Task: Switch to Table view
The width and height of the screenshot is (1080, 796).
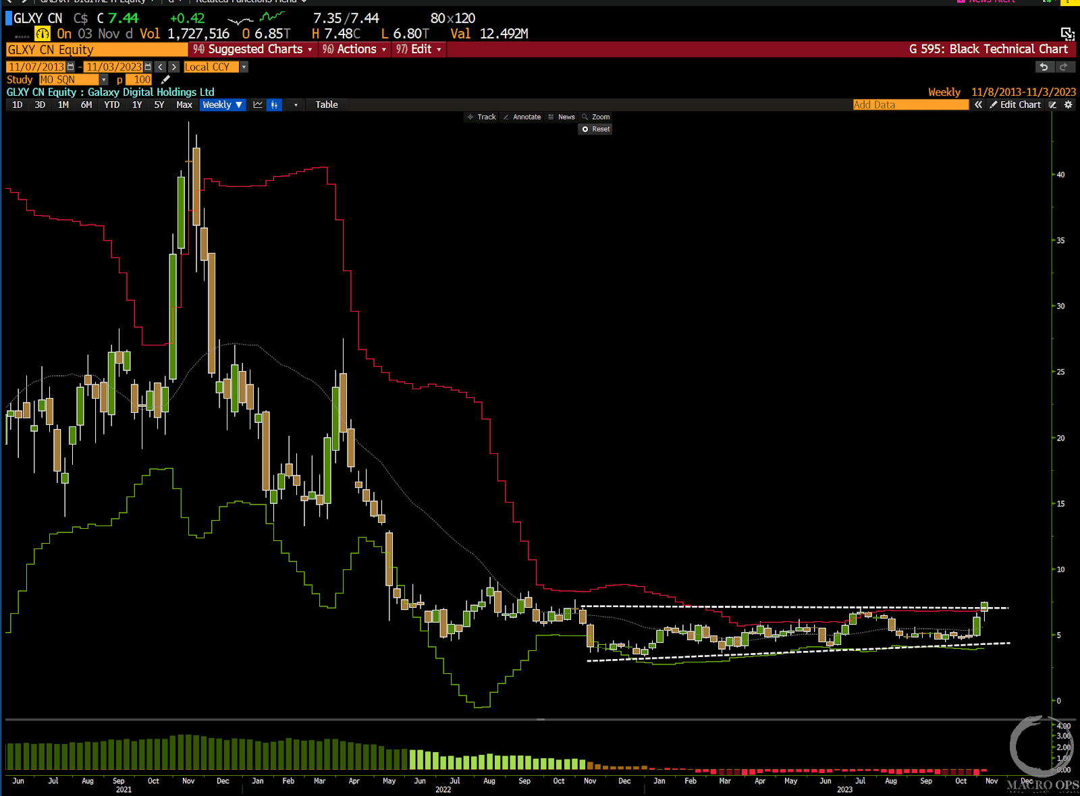Action: point(327,105)
